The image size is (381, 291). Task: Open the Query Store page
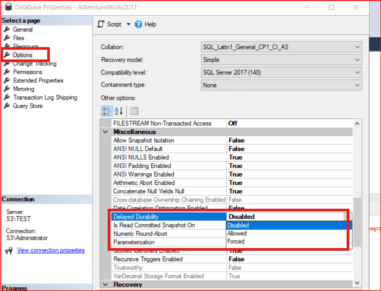[x=28, y=106]
